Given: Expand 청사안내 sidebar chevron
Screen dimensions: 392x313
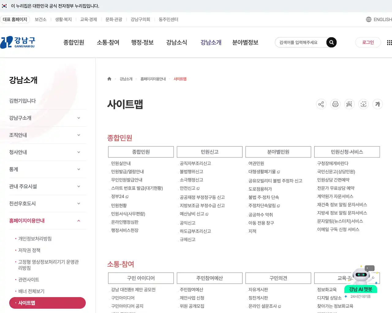Looking at the screenshot, I should click(79, 152).
